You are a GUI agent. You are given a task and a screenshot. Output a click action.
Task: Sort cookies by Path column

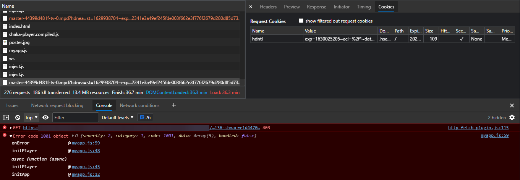[x=400, y=31]
